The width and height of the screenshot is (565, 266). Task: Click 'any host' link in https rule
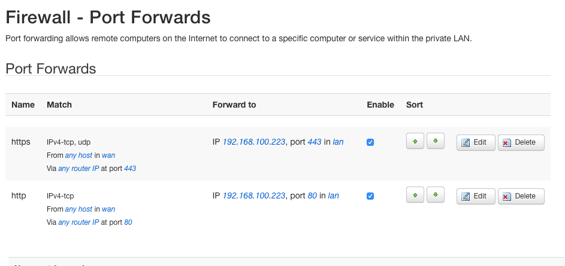[x=78, y=155]
